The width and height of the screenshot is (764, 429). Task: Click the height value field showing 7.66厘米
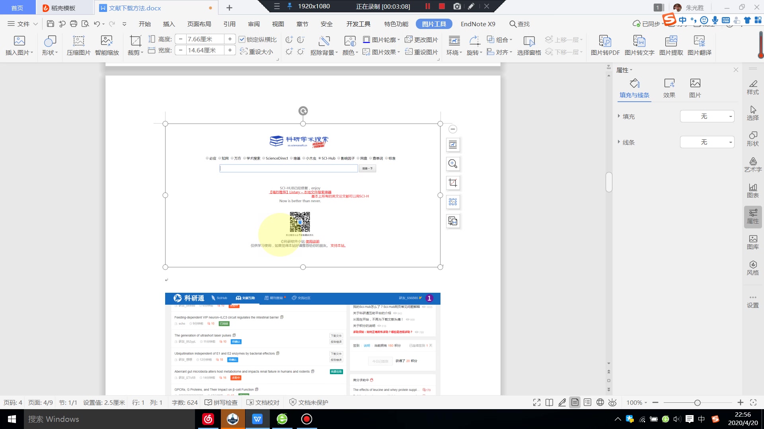pos(205,39)
